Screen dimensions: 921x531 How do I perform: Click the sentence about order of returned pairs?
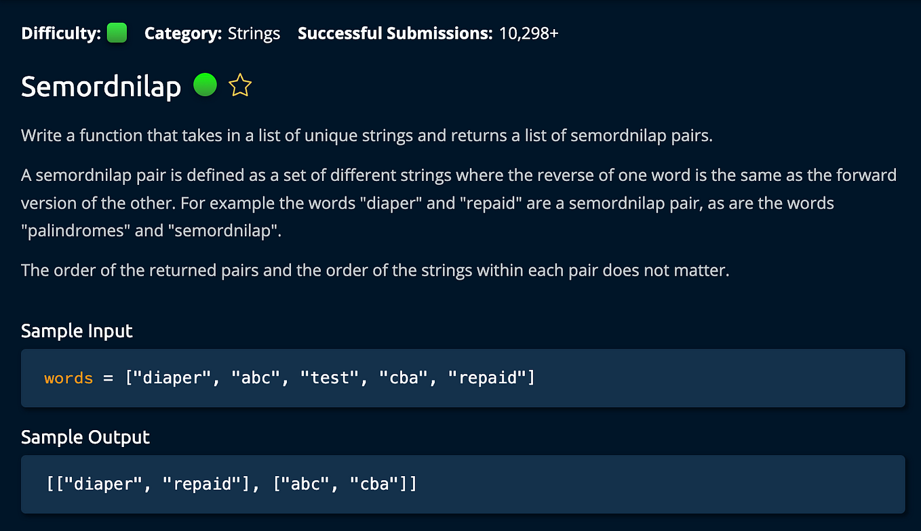(x=375, y=271)
